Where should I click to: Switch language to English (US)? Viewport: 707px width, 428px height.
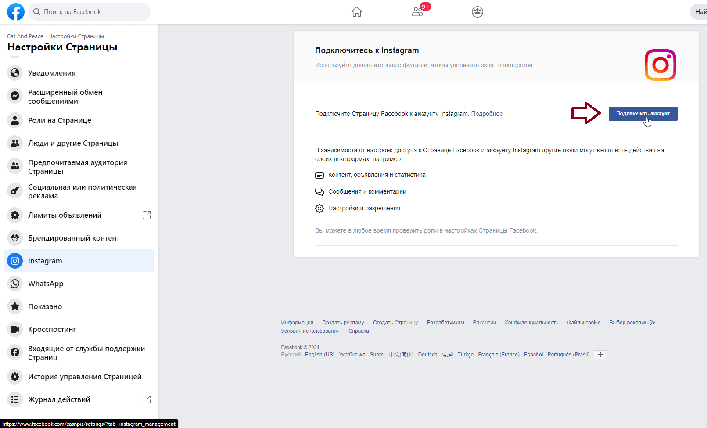(319, 355)
